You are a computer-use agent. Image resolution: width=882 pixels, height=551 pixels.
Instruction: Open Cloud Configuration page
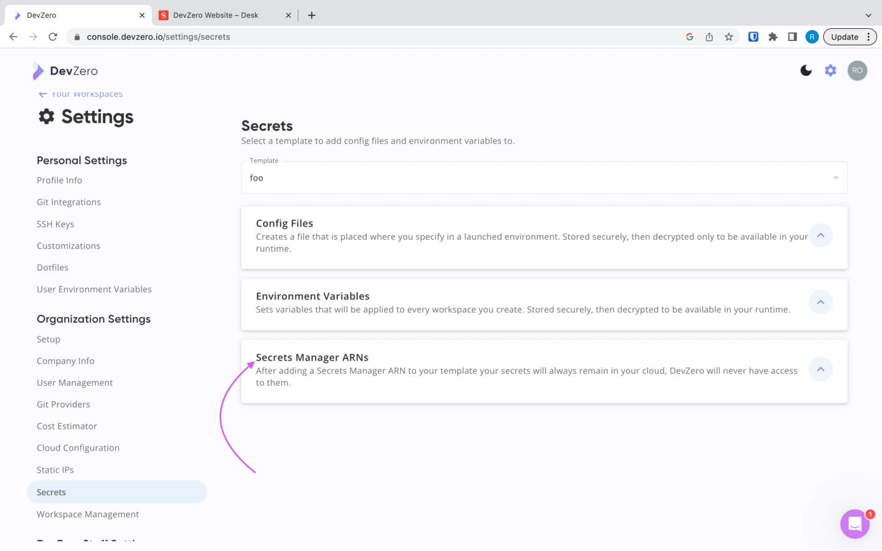click(x=78, y=448)
